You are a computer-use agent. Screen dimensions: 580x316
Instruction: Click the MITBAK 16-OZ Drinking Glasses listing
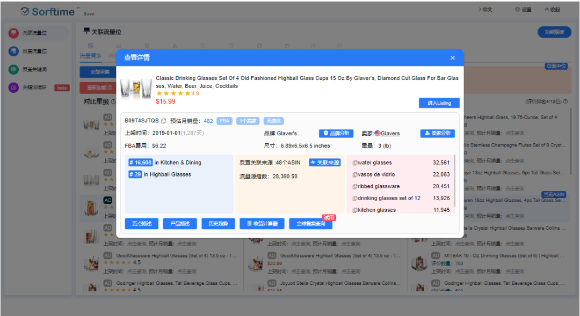pos(504,255)
